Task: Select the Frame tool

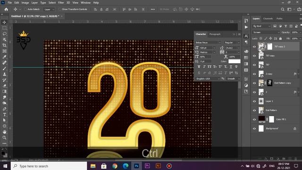Action: tap(4, 51)
